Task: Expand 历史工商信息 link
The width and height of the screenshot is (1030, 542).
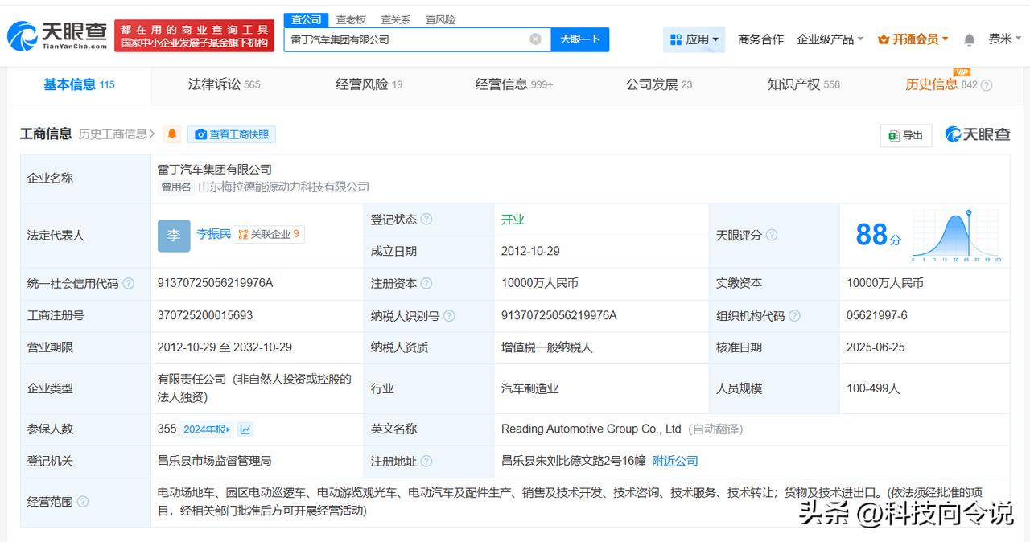Action: (117, 134)
